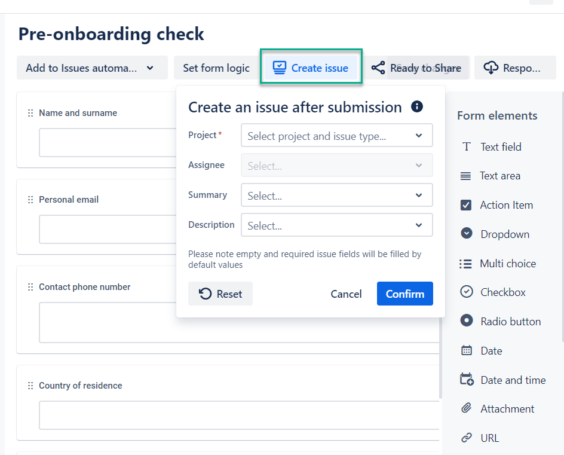This screenshot has height=455, width=564.
Task: Add a Text field element icon
Action: 467,146
